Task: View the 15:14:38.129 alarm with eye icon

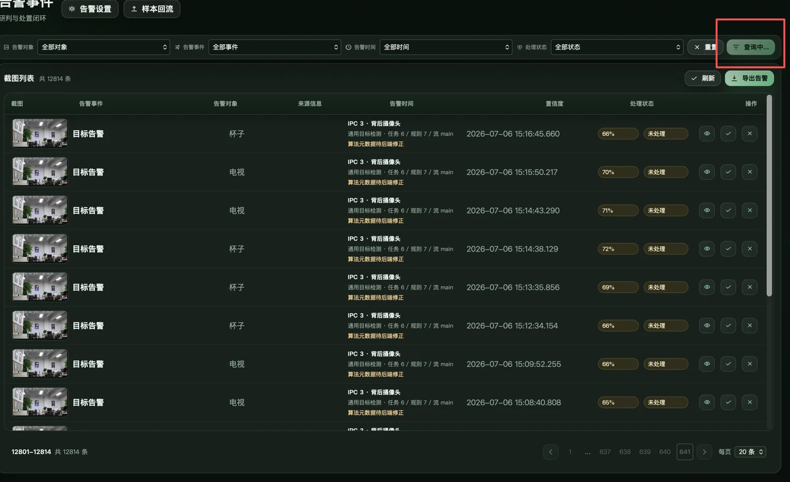Action: (x=707, y=249)
